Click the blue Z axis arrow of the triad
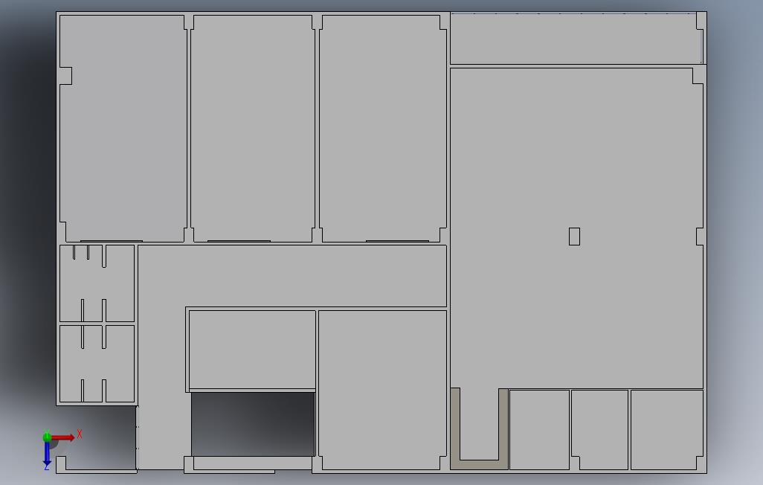This screenshot has height=485, width=763. tap(47, 454)
